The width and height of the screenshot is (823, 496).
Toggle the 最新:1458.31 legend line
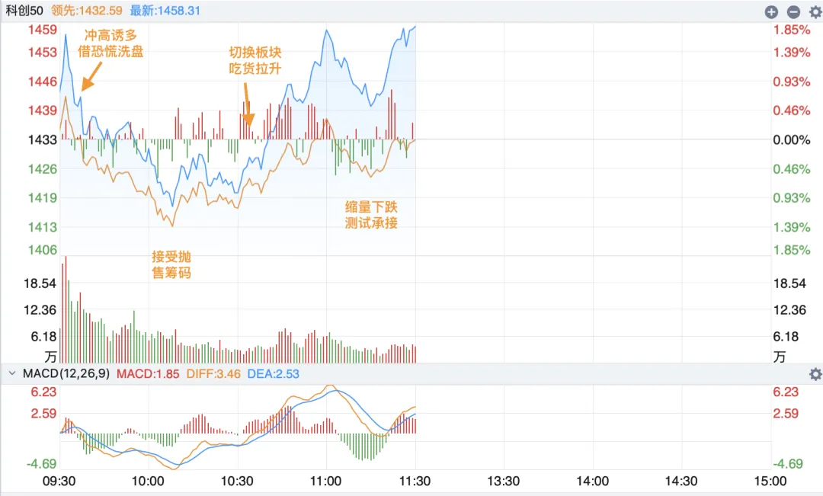[x=165, y=11]
